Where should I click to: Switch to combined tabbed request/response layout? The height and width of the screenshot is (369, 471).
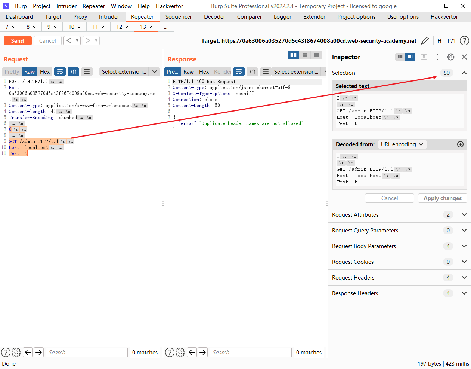pyautogui.click(x=317, y=55)
